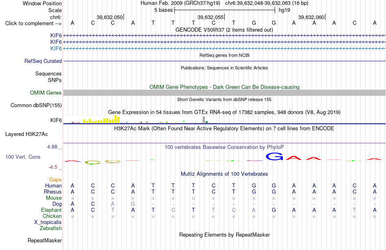Click the OMIM Gene Phenotypes title text
This screenshot has width=386, height=250.
(225, 87)
